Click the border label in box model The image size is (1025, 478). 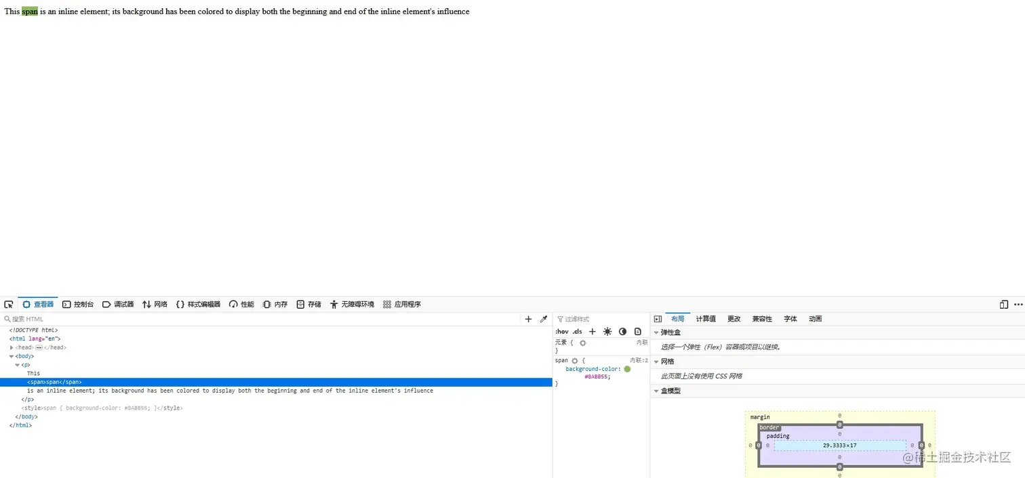click(x=769, y=427)
